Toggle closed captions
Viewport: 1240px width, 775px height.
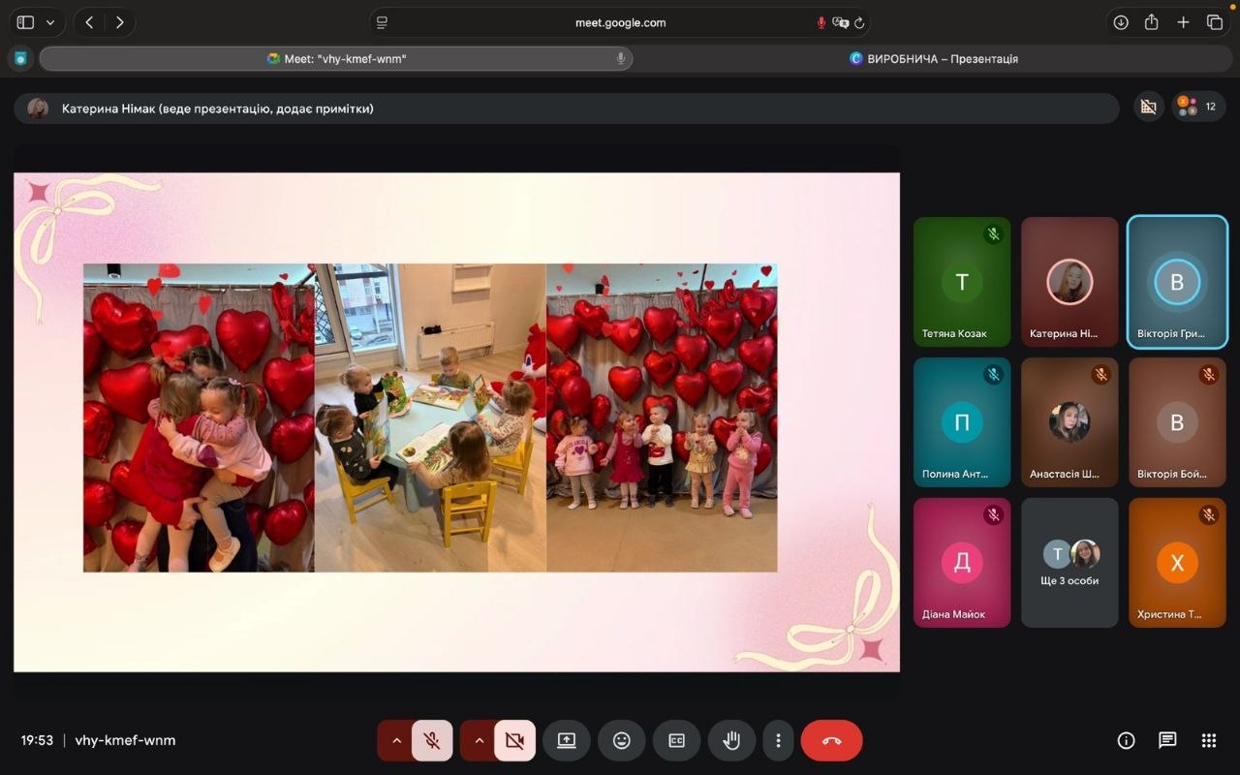pos(676,740)
